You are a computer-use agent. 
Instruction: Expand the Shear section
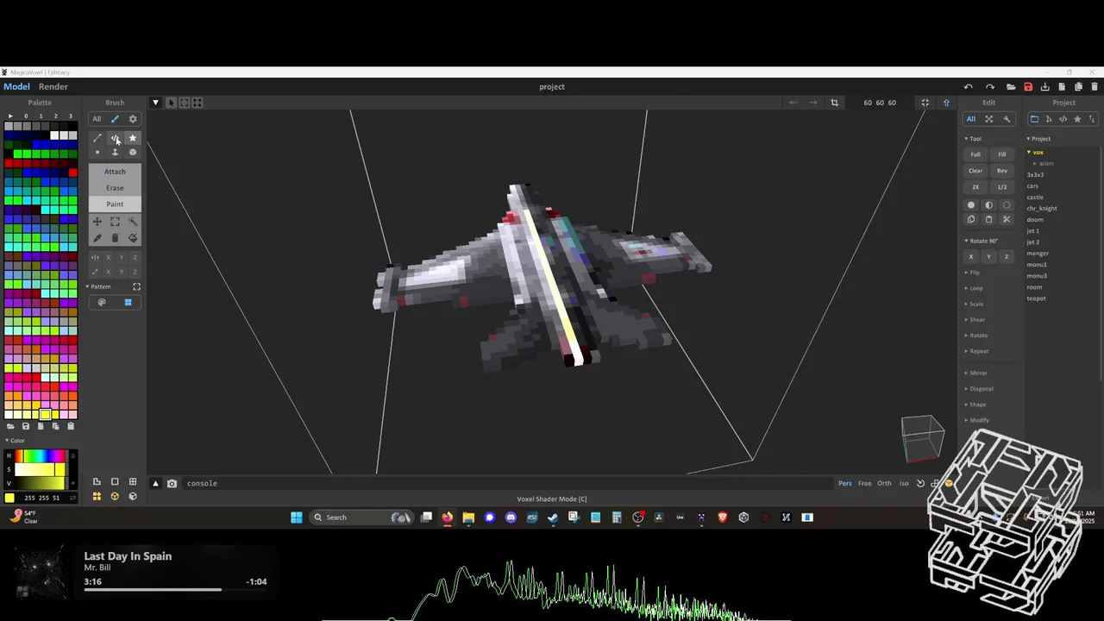pyautogui.click(x=975, y=320)
